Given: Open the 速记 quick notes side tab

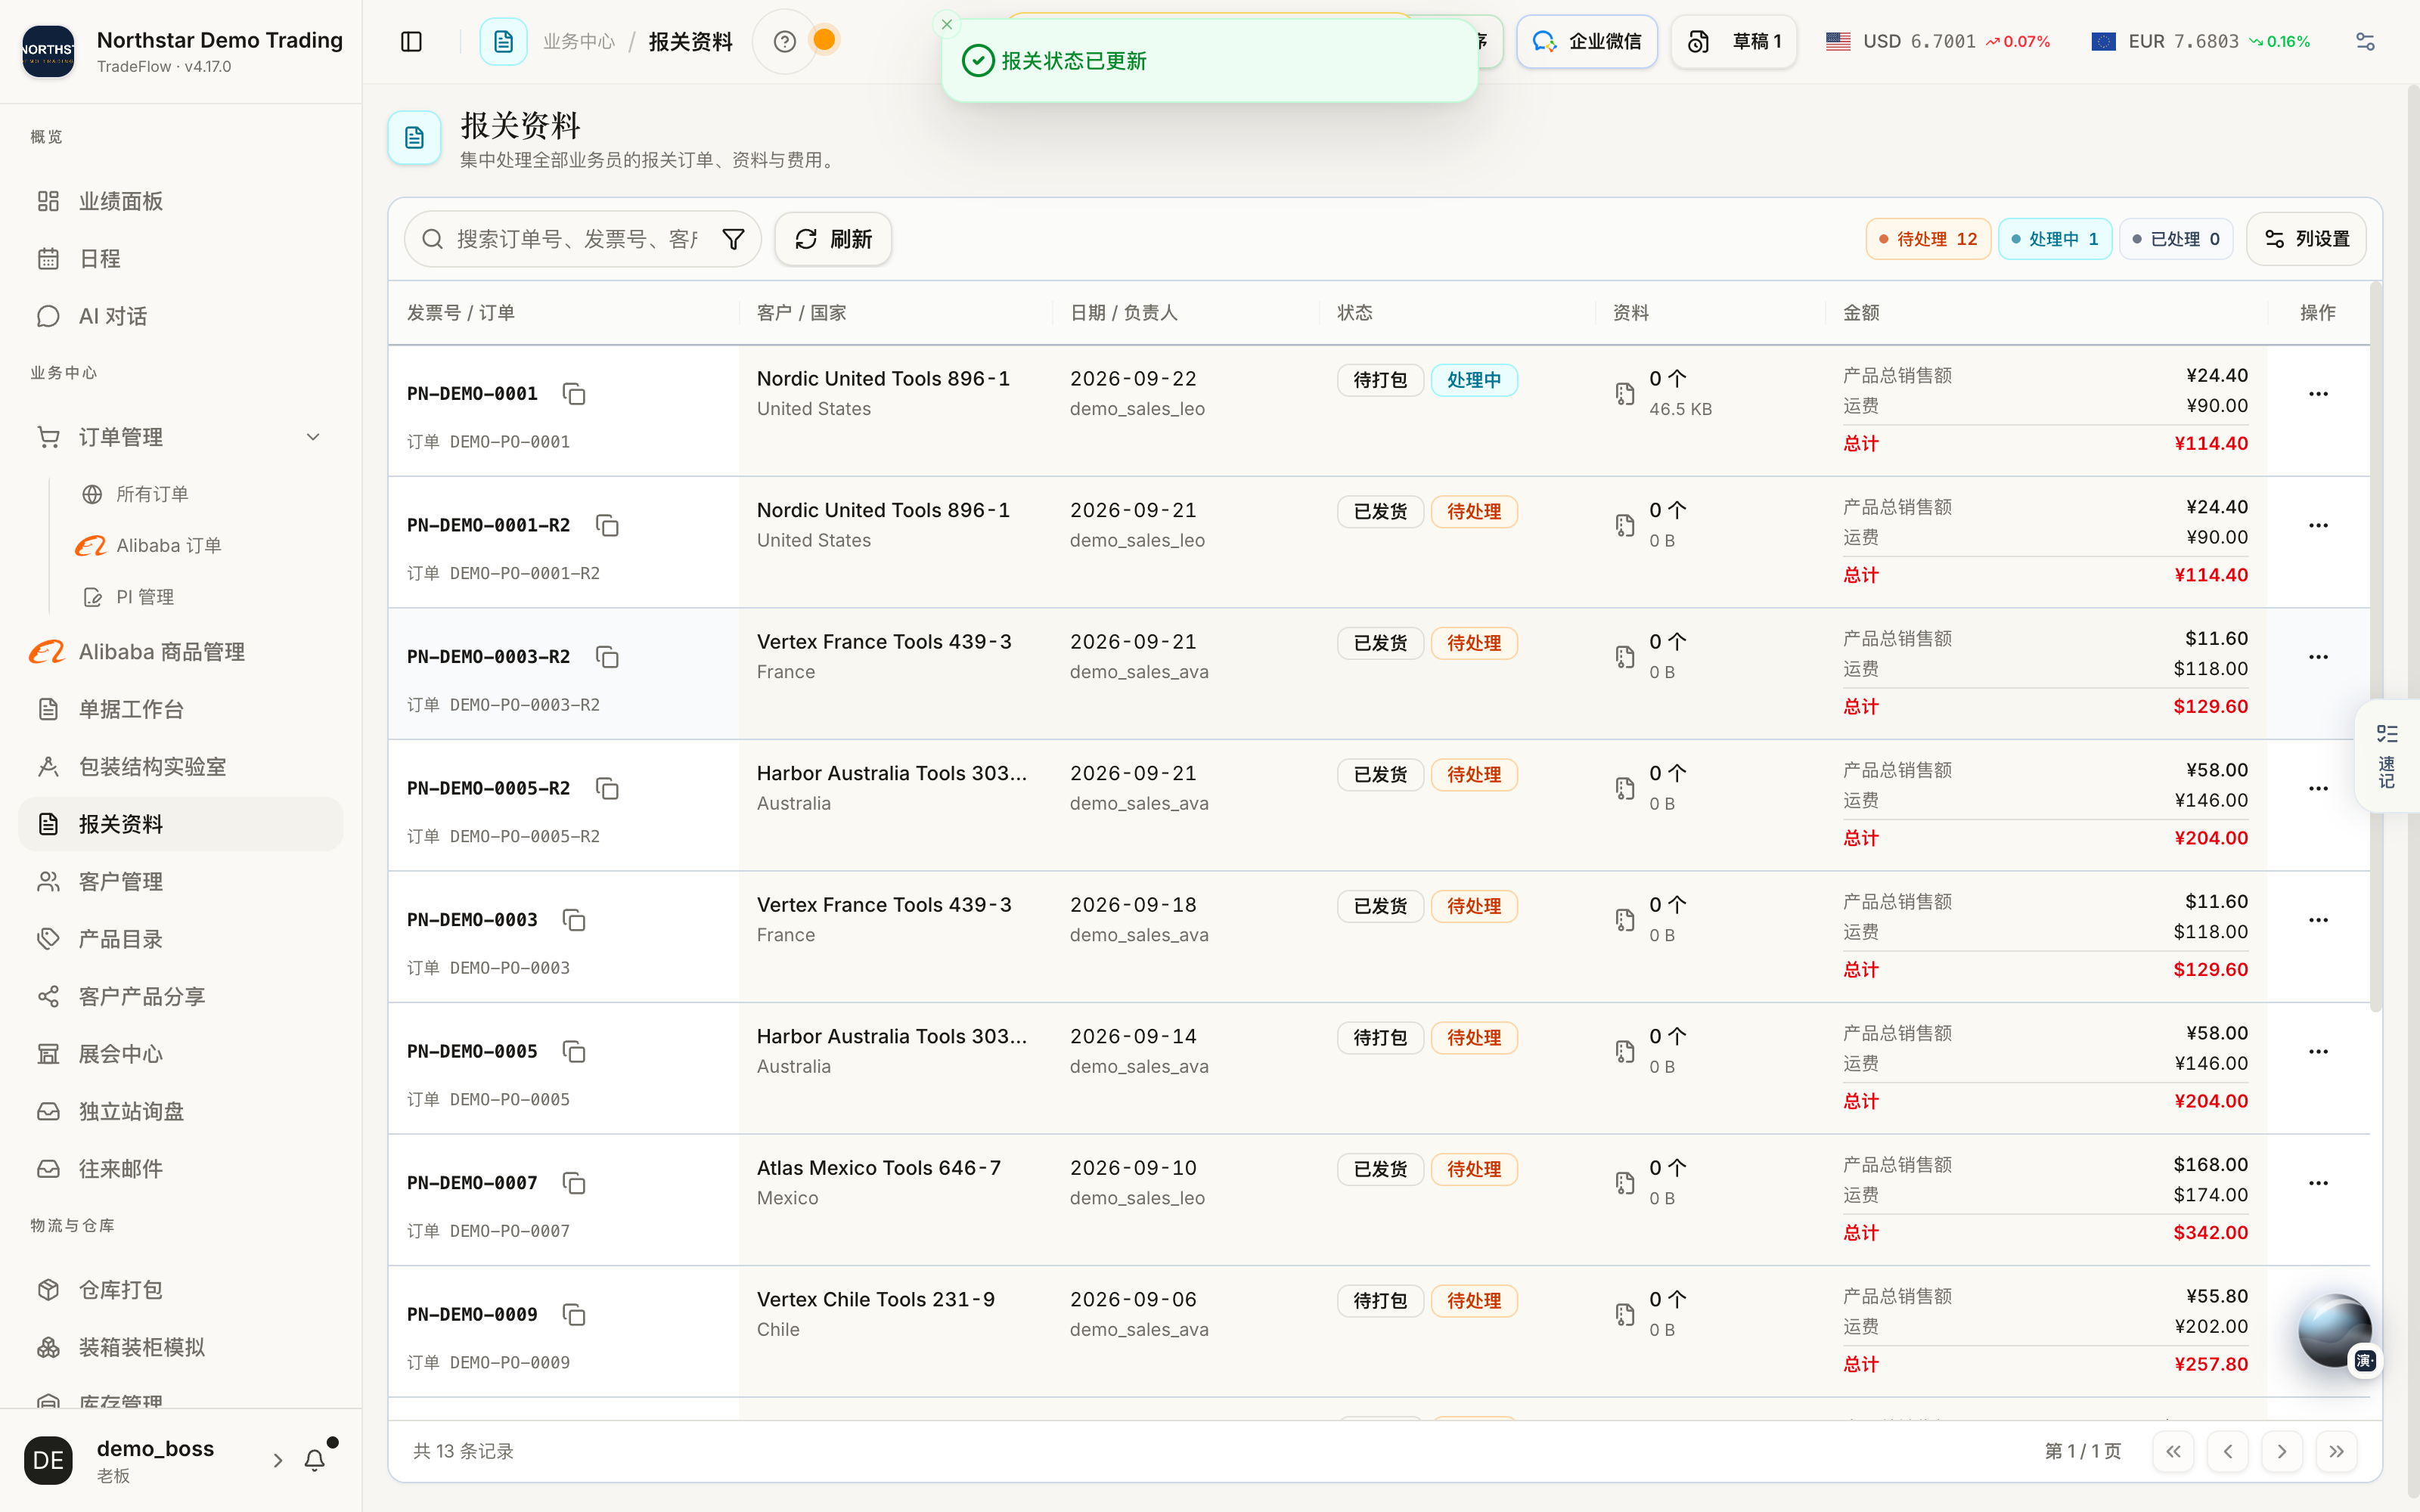Looking at the screenshot, I should (x=2387, y=756).
